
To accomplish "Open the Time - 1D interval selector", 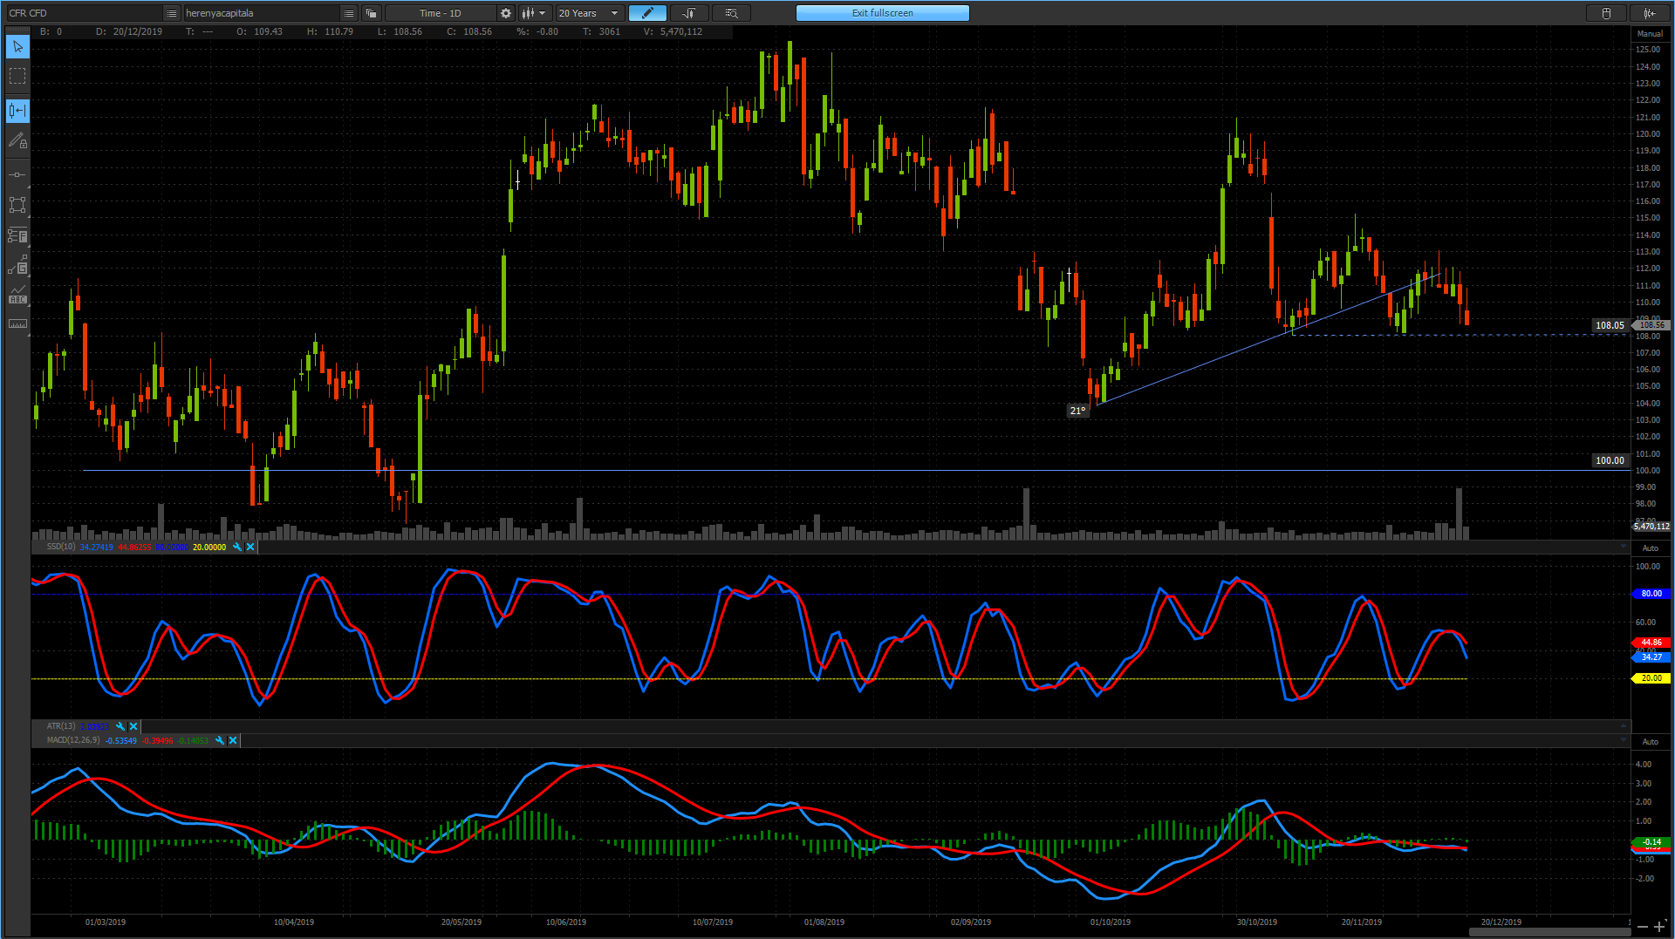I will (441, 13).
